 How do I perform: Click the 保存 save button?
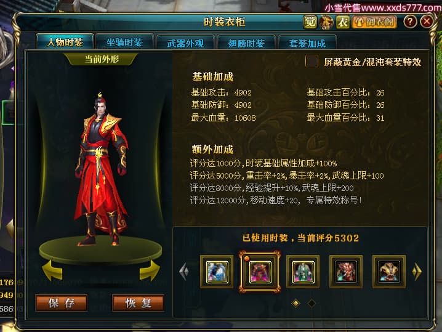(61, 303)
